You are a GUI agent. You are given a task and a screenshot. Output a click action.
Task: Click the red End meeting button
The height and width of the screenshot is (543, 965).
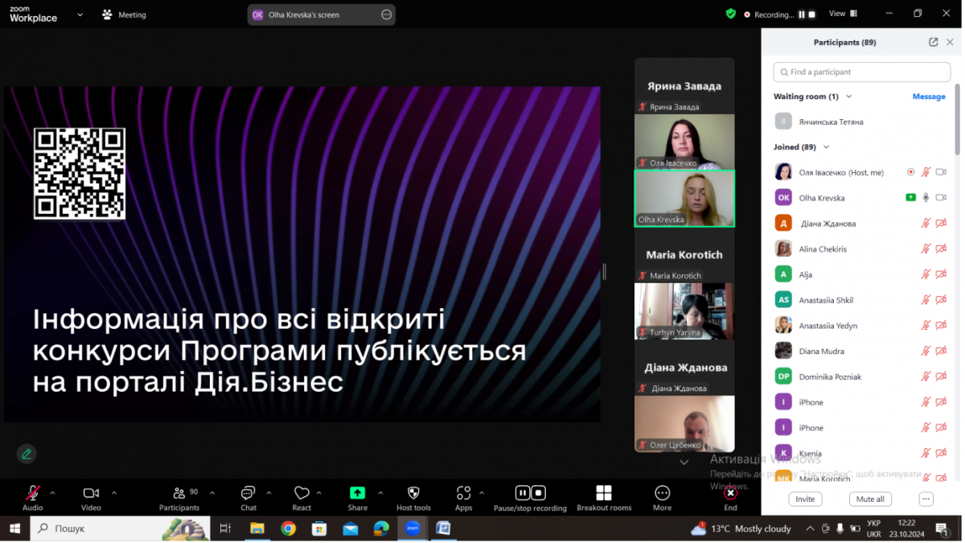(x=730, y=493)
